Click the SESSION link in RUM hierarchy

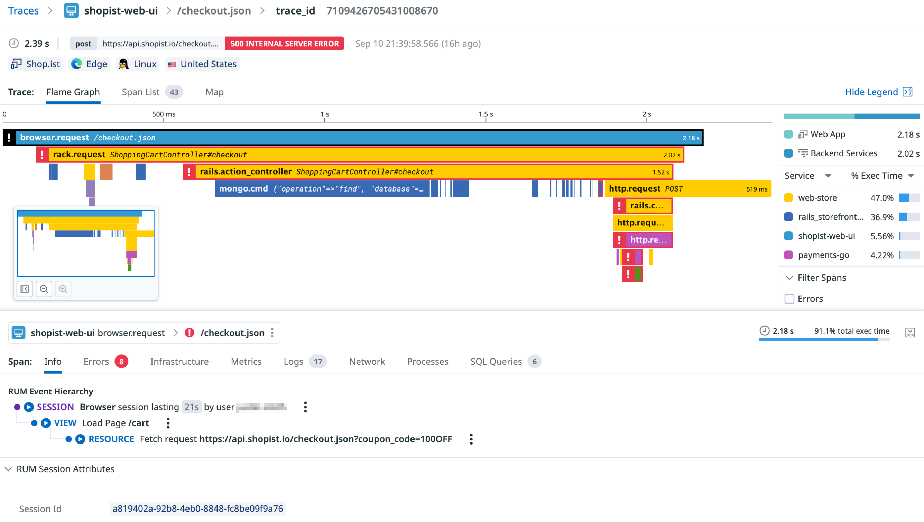click(x=55, y=407)
